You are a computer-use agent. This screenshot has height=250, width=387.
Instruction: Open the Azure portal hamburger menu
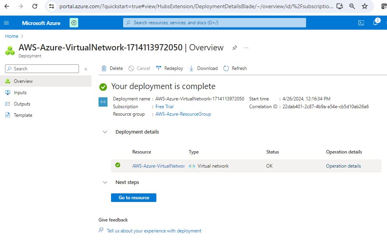point(6,23)
